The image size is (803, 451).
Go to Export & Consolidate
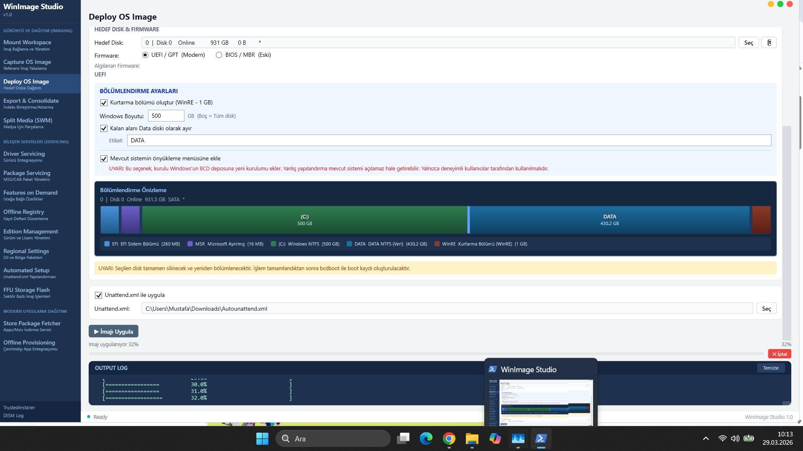[x=40, y=104]
